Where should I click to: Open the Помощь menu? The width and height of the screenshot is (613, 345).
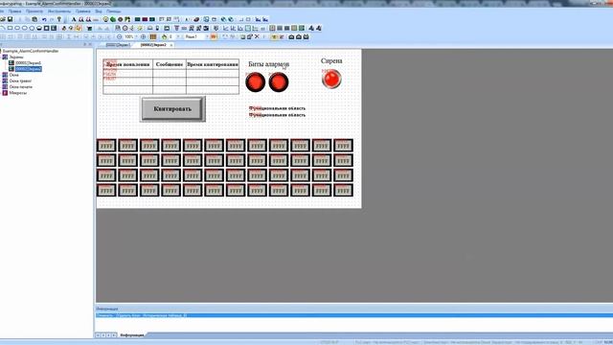point(113,11)
